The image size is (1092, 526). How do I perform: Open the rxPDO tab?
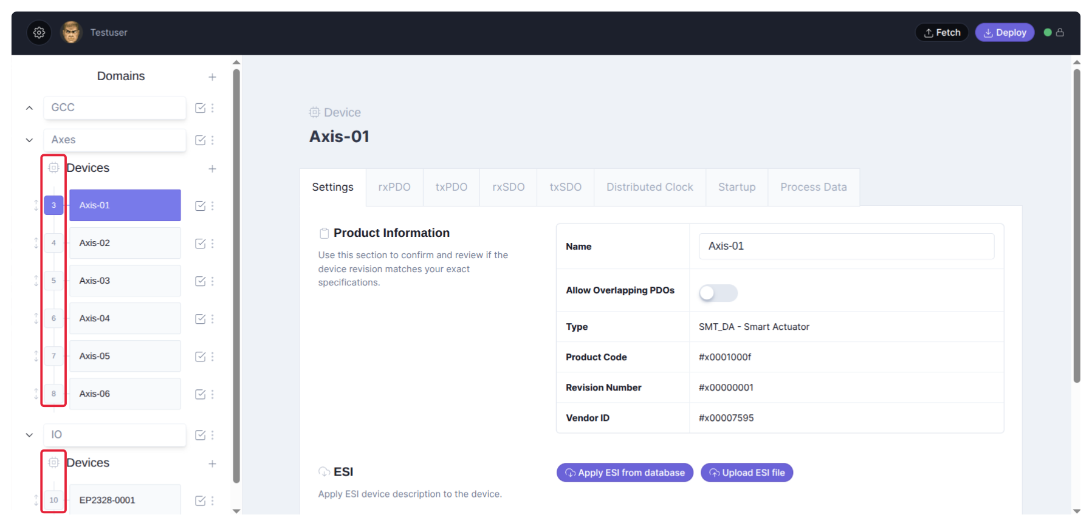pos(394,187)
